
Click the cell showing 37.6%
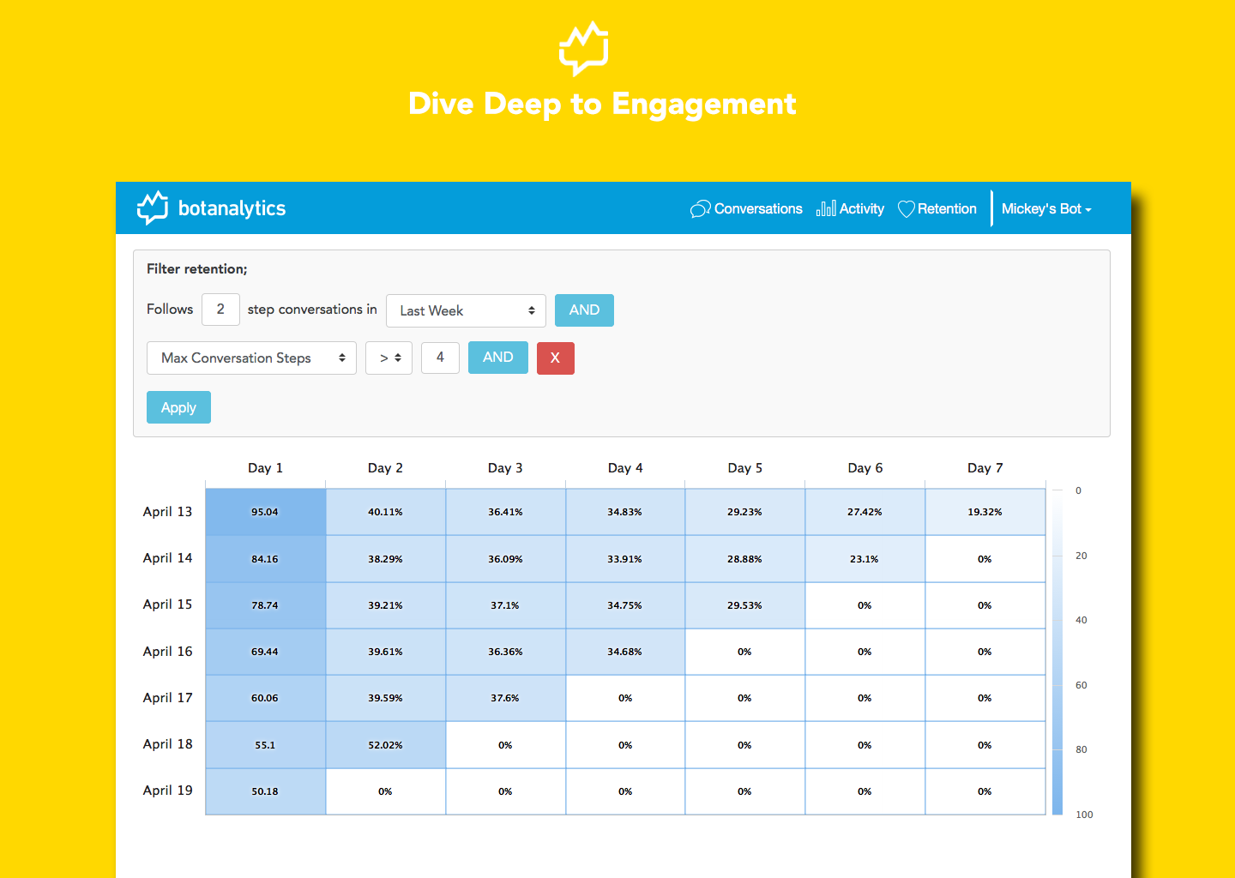[x=505, y=698]
